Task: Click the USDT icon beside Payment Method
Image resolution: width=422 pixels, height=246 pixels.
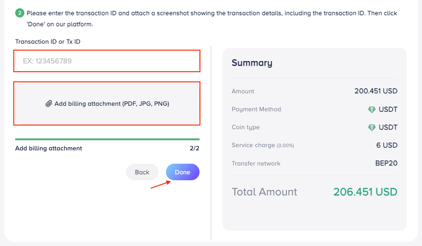Action: [372, 109]
